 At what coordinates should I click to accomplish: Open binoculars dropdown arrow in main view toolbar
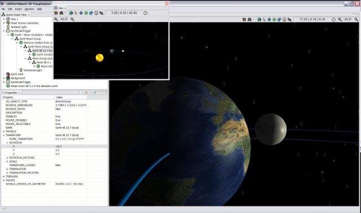click(253, 20)
